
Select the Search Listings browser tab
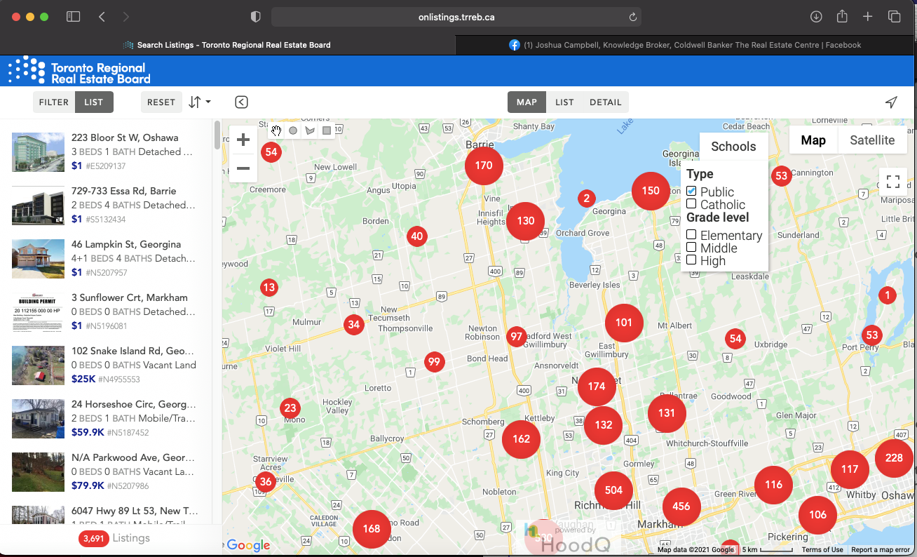(x=227, y=45)
